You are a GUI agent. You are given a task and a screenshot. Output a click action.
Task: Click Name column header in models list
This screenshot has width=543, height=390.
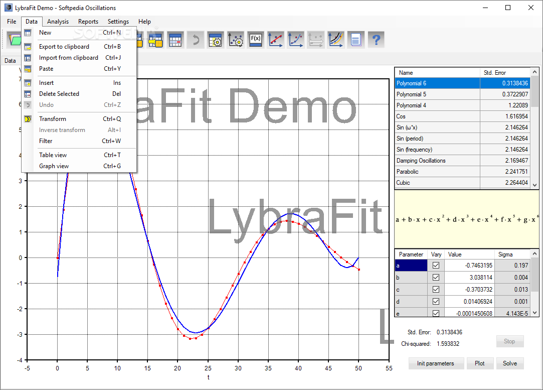[437, 72]
